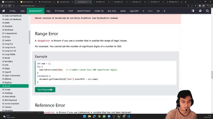Open JS Break sidebar link

click(x=6, y=58)
